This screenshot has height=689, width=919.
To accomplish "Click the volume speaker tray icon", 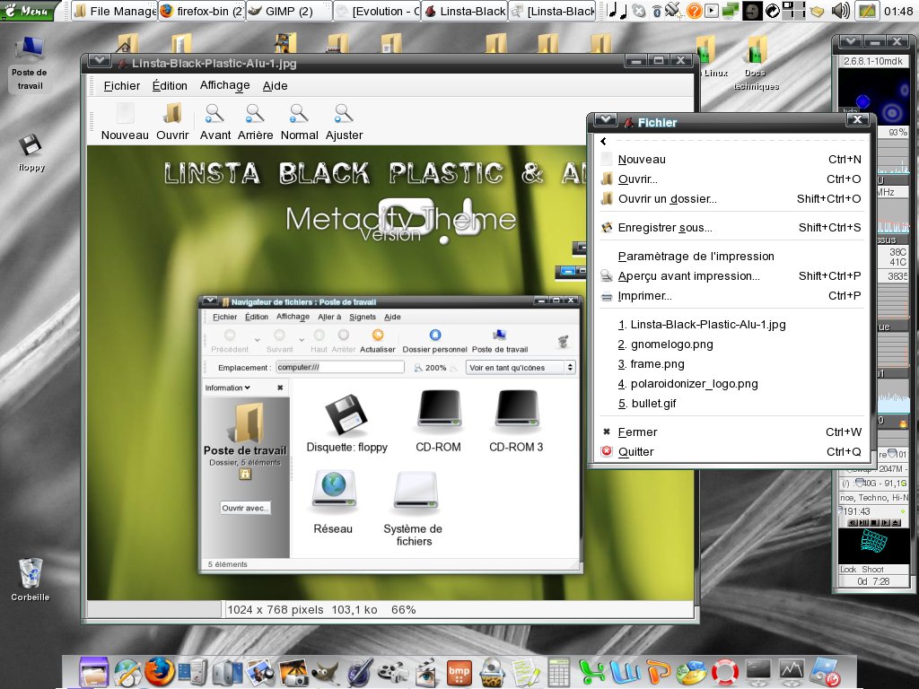I will click(840, 11).
